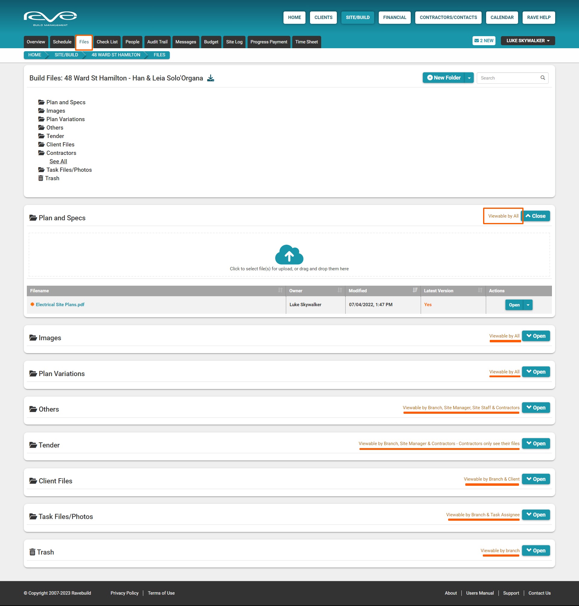Click the Trash bin icon in folder tree
579x606 pixels.
[x=41, y=178]
